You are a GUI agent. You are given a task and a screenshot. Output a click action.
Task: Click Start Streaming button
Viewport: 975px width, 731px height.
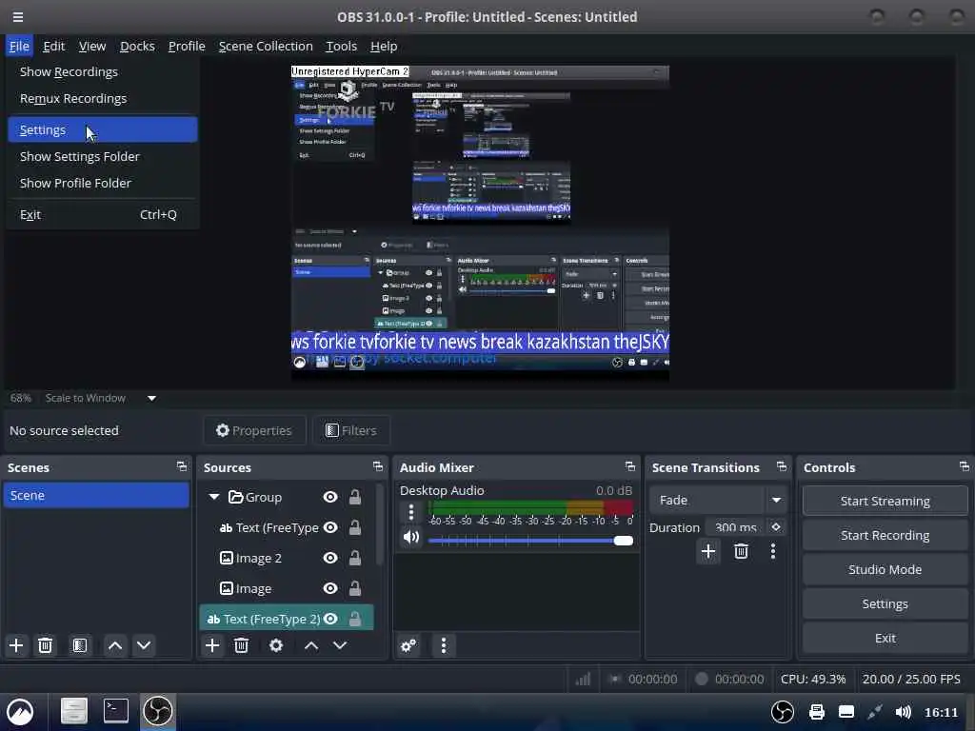885,501
